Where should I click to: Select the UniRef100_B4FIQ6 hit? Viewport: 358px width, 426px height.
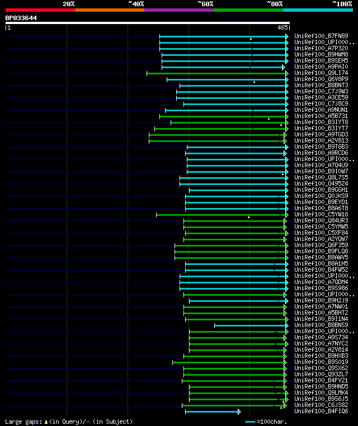click(321, 411)
